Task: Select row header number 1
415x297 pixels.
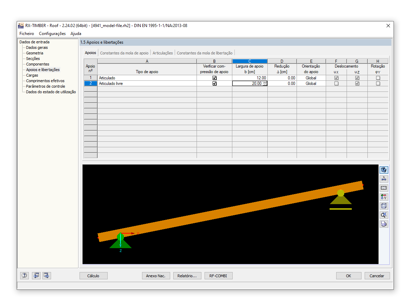Action: (91, 78)
